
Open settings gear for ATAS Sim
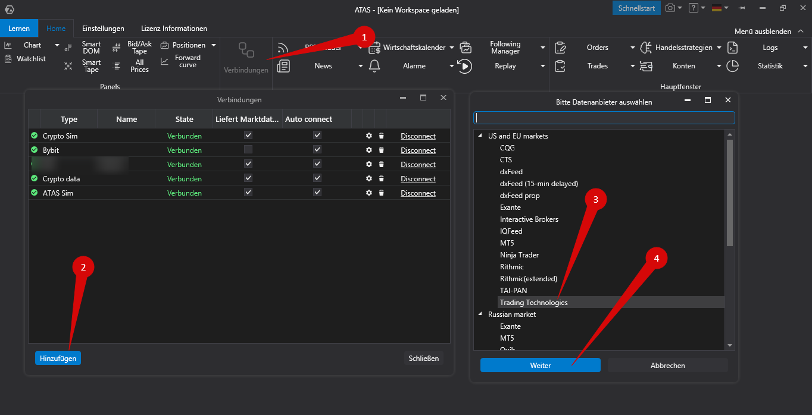point(369,193)
